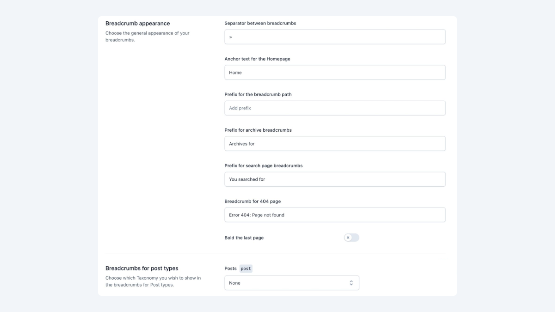
Task: Click the × icon on the bold toggle
Action: (348, 237)
